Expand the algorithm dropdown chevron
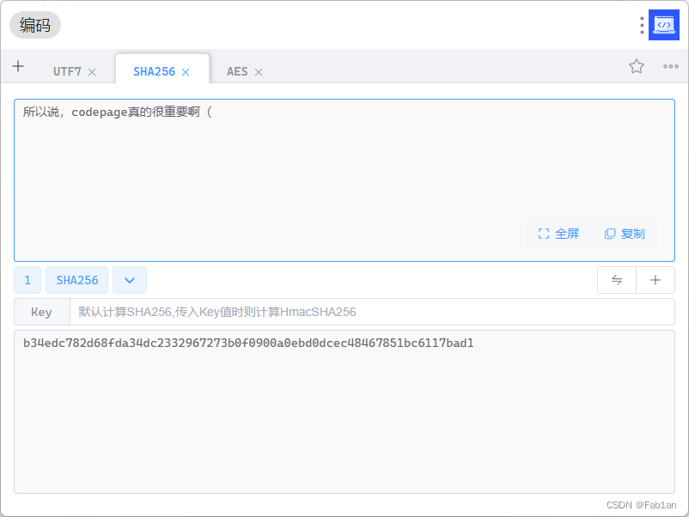This screenshot has width=689, height=517. point(130,280)
